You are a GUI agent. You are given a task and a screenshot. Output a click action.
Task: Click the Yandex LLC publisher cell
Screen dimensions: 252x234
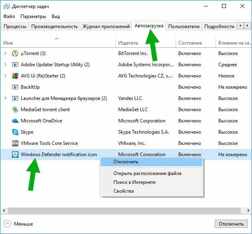tap(130, 98)
